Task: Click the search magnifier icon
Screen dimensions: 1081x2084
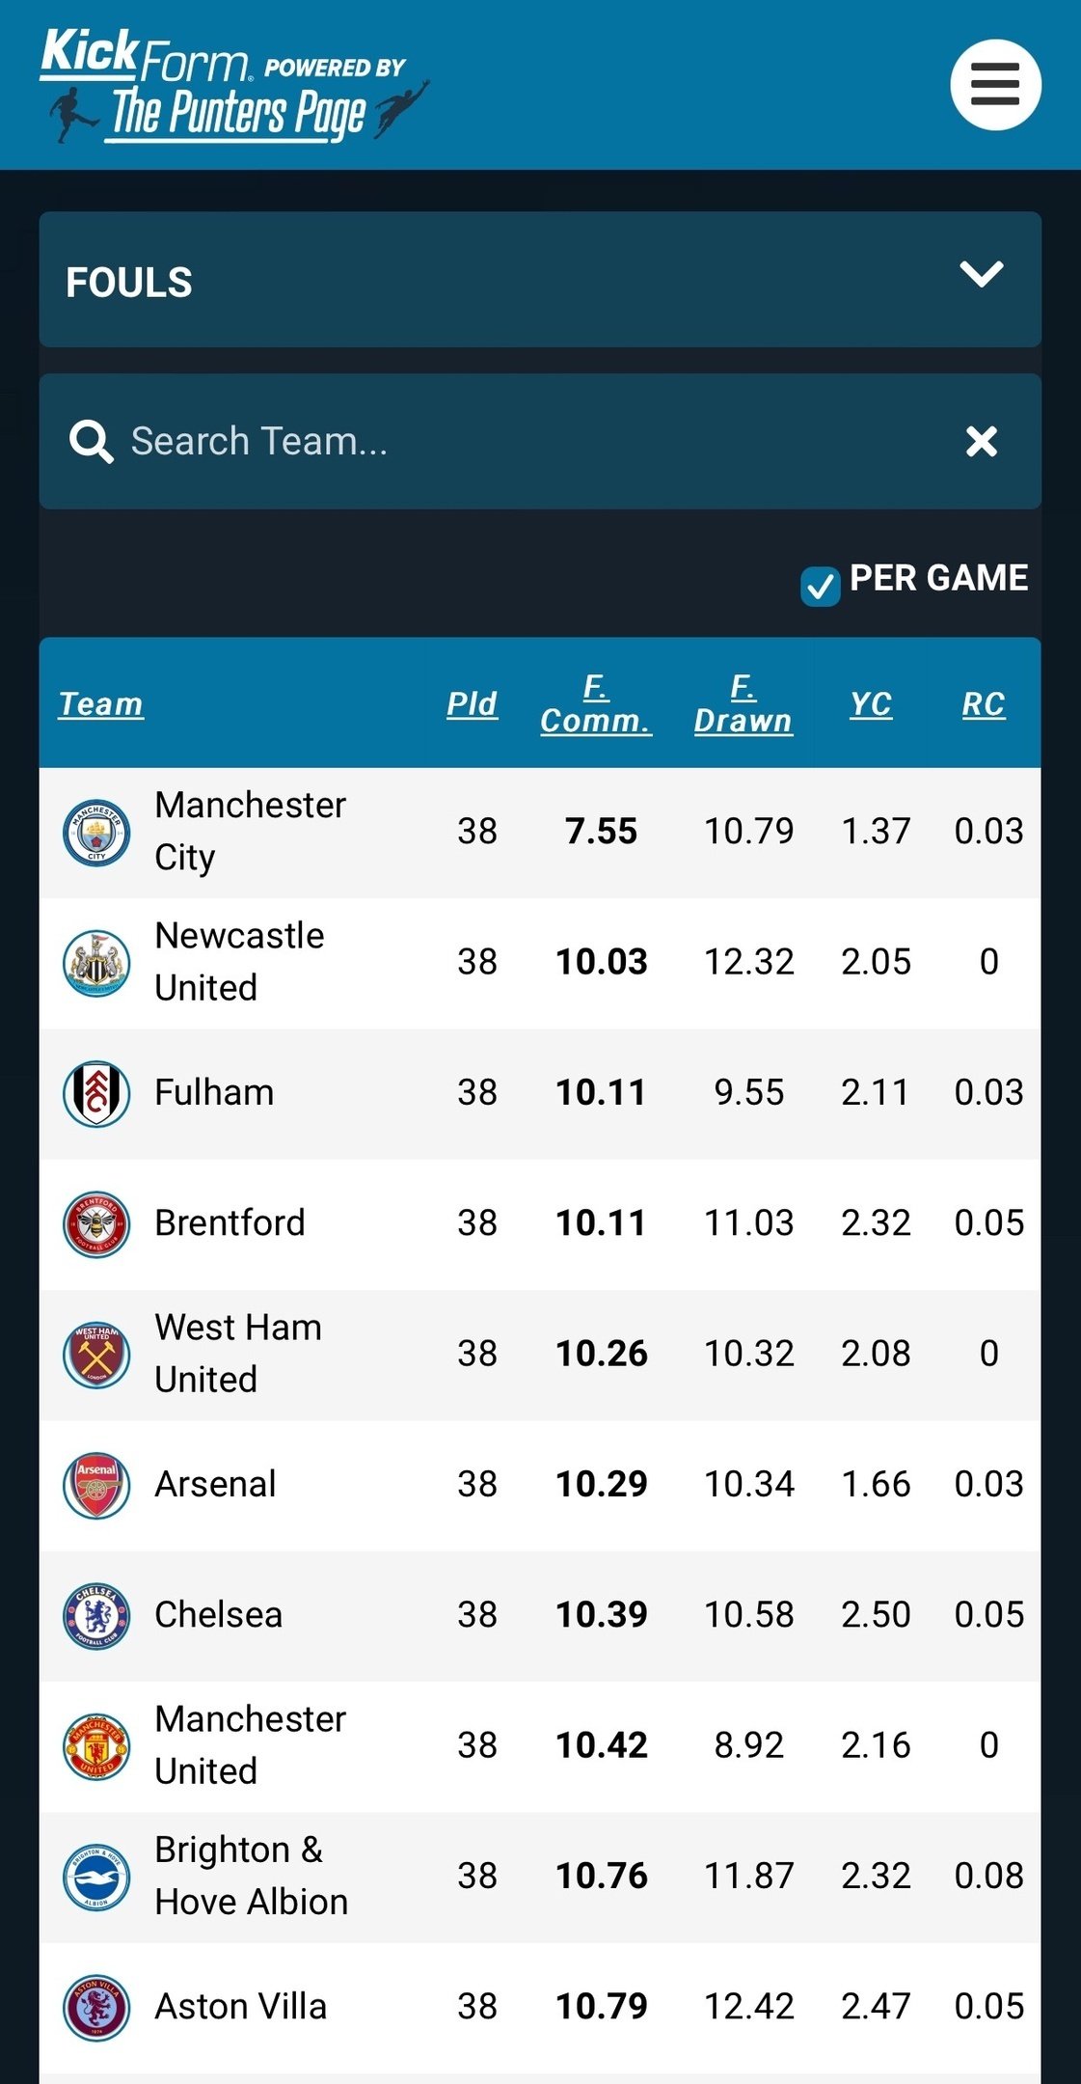Action: point(91,442)
